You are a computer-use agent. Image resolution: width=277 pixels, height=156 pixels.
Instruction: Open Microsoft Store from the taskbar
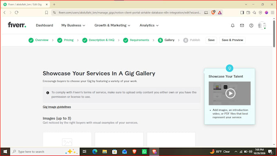coord(114,152)
